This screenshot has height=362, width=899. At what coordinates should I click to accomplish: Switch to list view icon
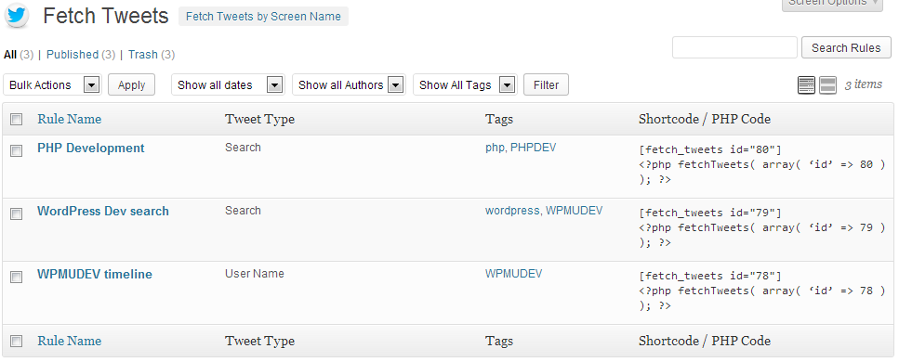pyautogui.click(x=806, y=85)
